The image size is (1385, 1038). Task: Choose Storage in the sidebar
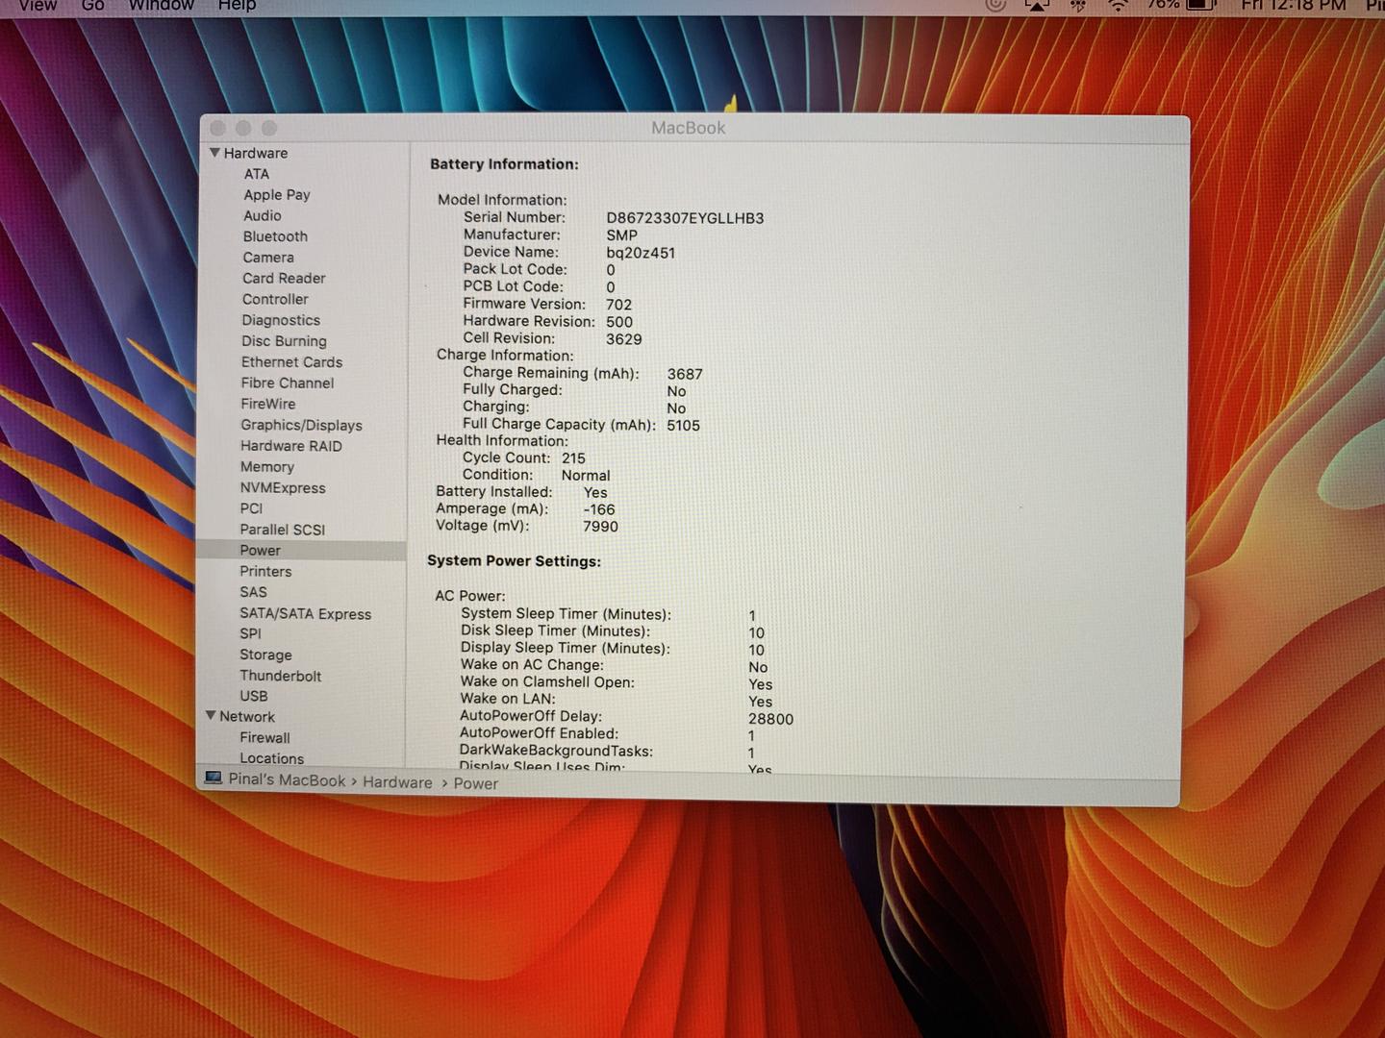(265, 655)
